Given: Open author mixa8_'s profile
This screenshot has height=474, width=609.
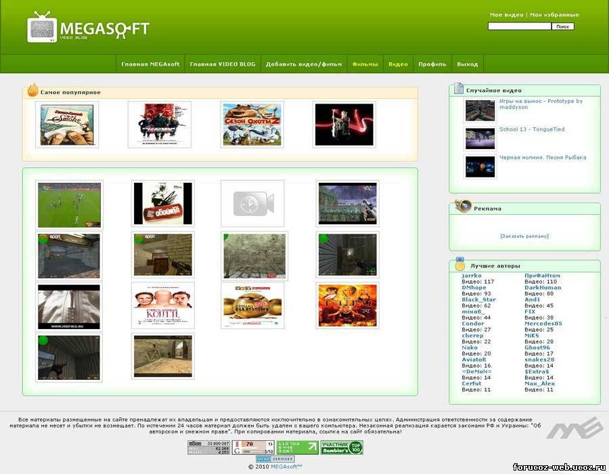Looking at the screenshot, I should [x=473, y=311].
